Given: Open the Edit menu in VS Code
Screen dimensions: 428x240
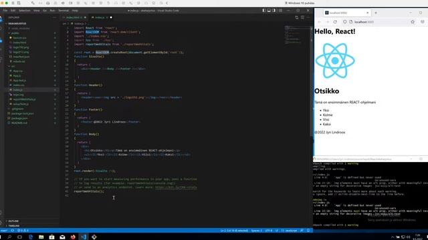Looking at the screenshot, I should (x=13, y=11).
